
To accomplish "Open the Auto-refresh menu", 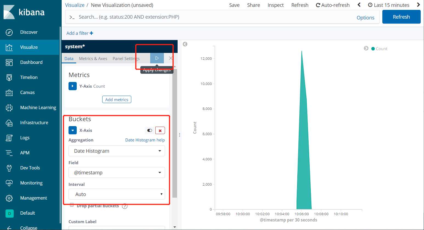I will click(333, 5).
